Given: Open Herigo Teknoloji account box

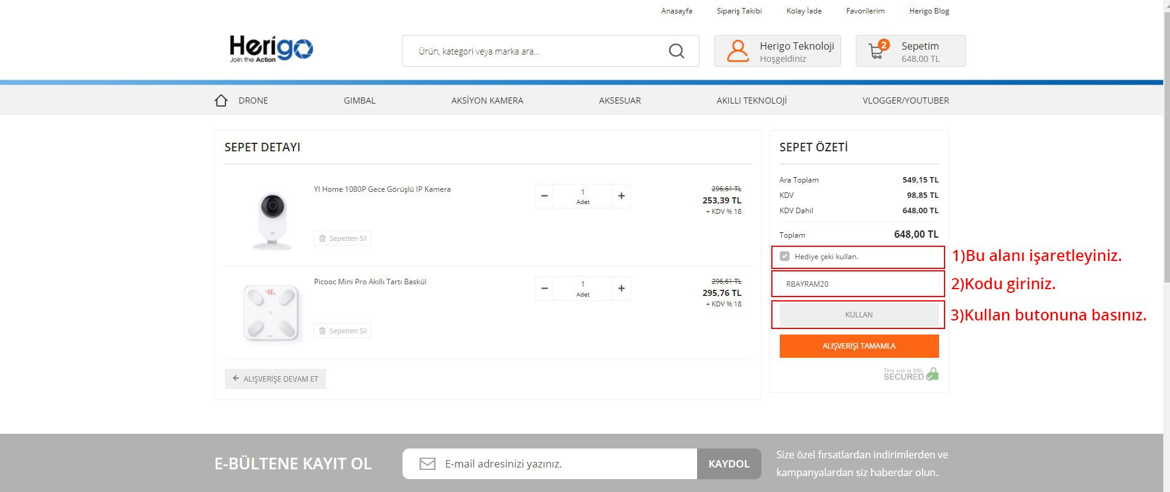Looking at the screenshot, I should [x=777, y=51].
